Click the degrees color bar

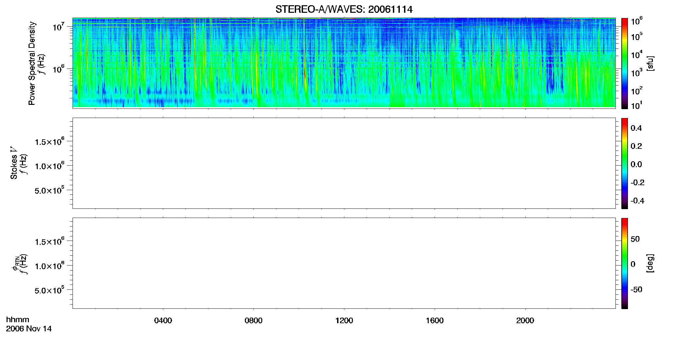click(625, 263)
